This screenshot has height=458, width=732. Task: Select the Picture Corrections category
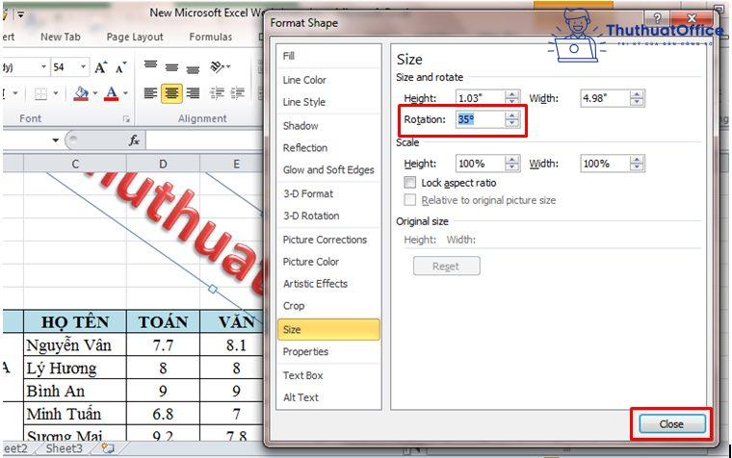click(x=328, y=240)
